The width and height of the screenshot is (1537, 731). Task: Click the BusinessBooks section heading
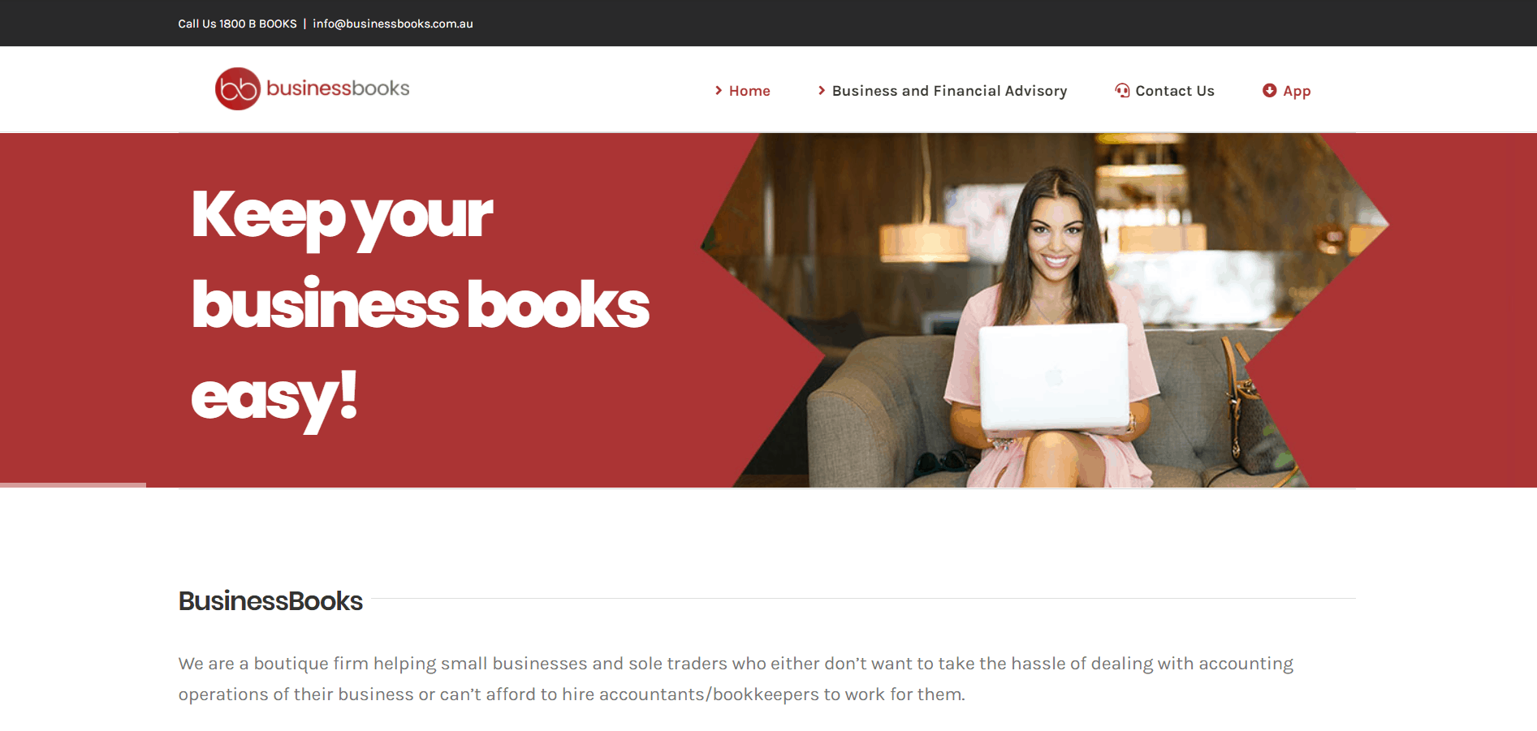(x=270, y=601)
